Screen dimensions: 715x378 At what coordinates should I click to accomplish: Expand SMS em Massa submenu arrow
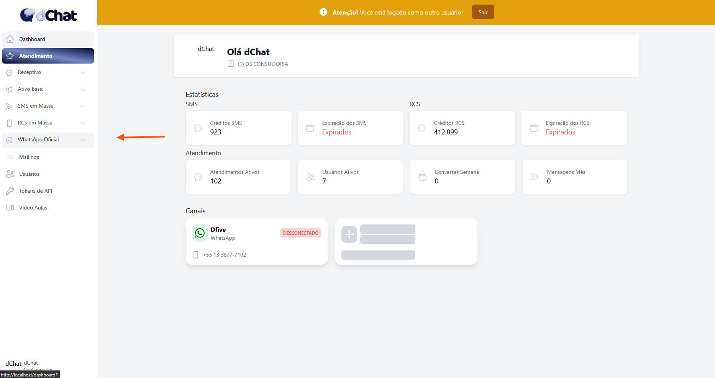(x=83, y=106)
